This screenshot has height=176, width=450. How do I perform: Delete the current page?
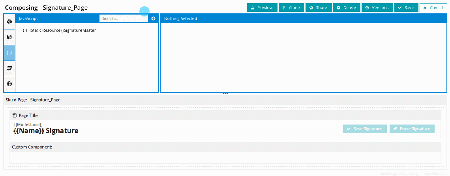click(x=347, y=8)
